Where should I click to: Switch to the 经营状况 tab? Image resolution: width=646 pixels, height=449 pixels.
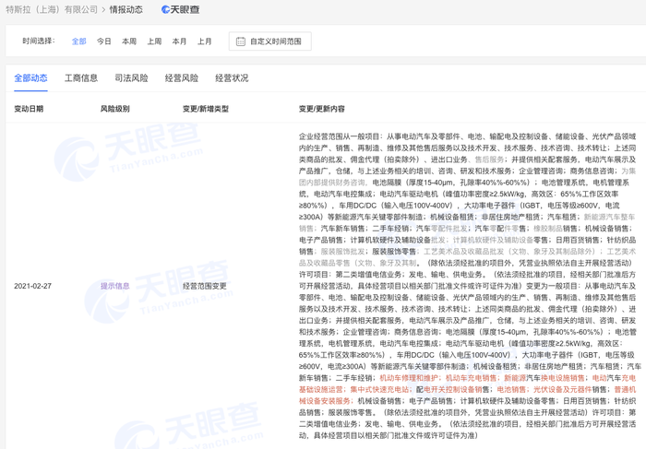(232, 77)
